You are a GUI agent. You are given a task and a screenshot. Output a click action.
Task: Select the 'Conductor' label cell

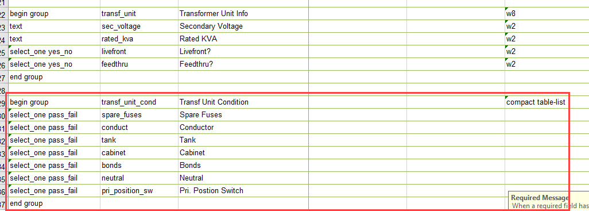pyautogui.click(x=243, y=128)
